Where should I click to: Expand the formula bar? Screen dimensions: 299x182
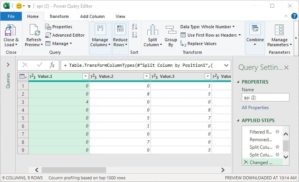pyautogui.click(x=226, y=65)
